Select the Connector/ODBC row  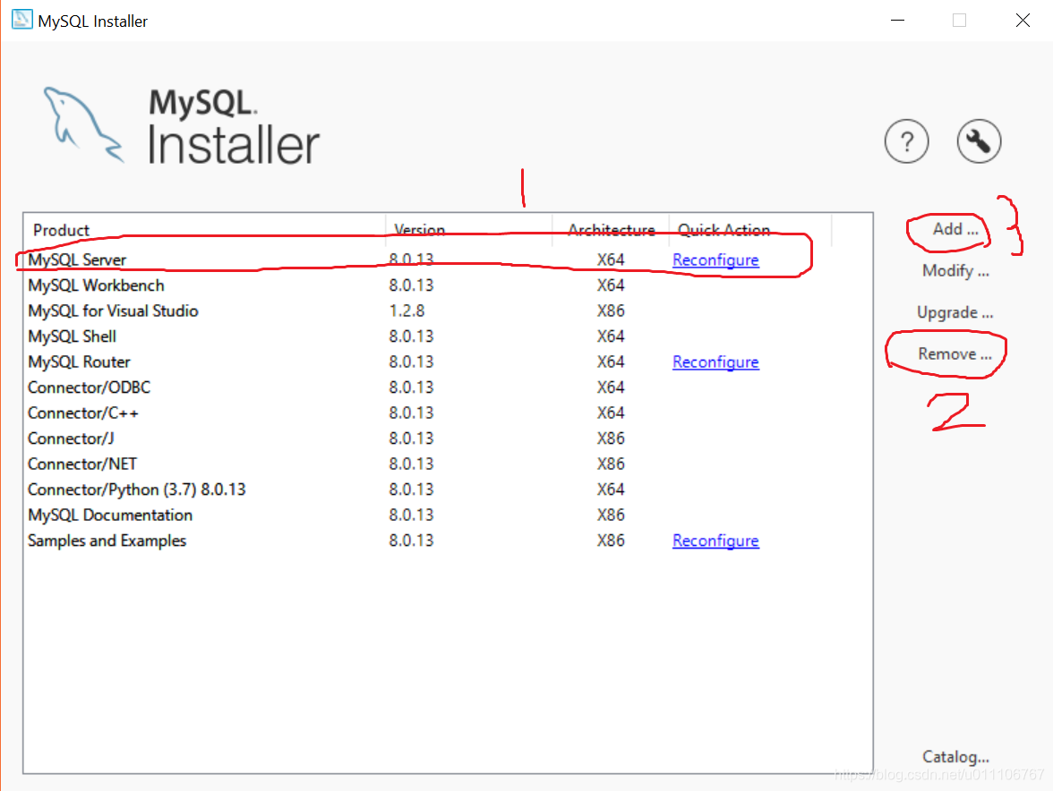(448, 387)
